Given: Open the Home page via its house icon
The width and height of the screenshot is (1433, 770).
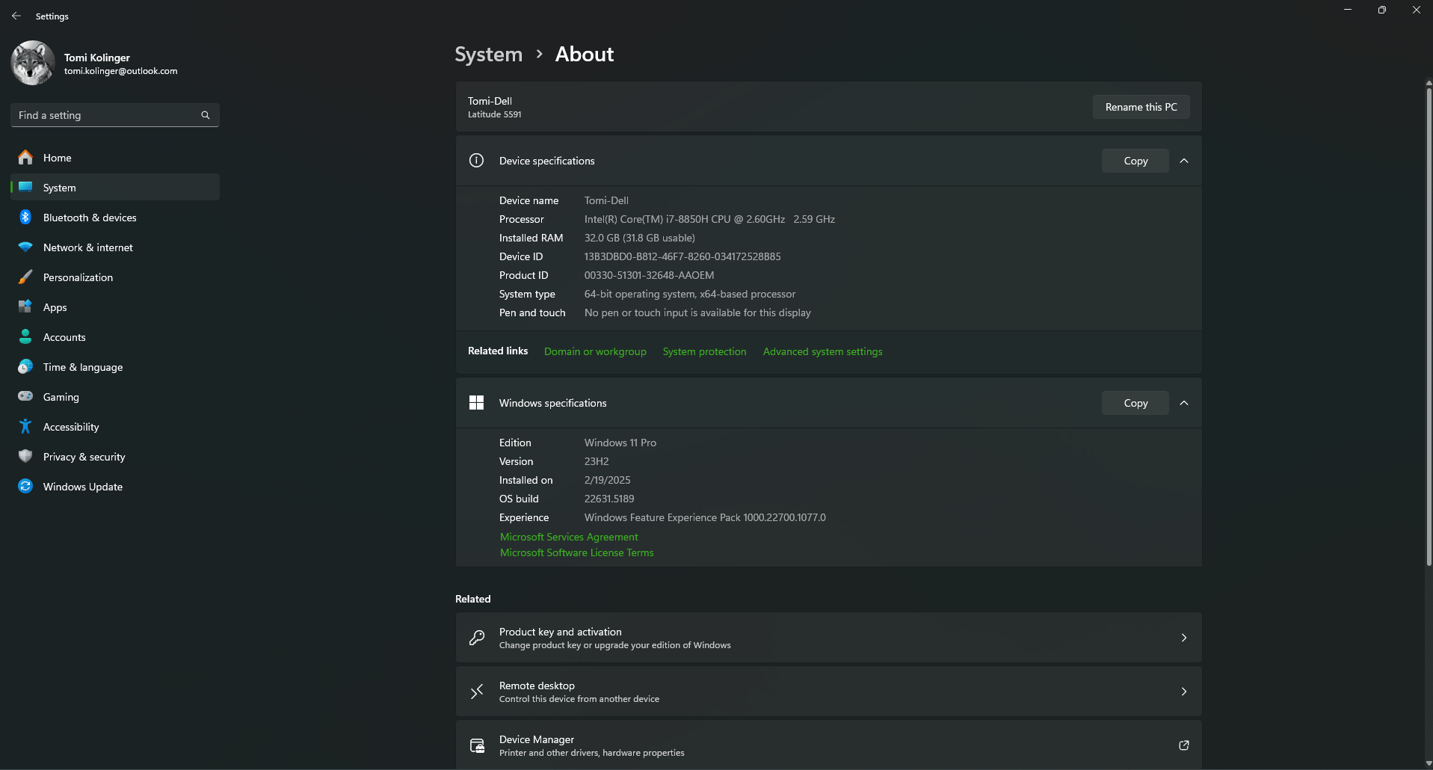Looking at the screenshot, I should [25, 157].
